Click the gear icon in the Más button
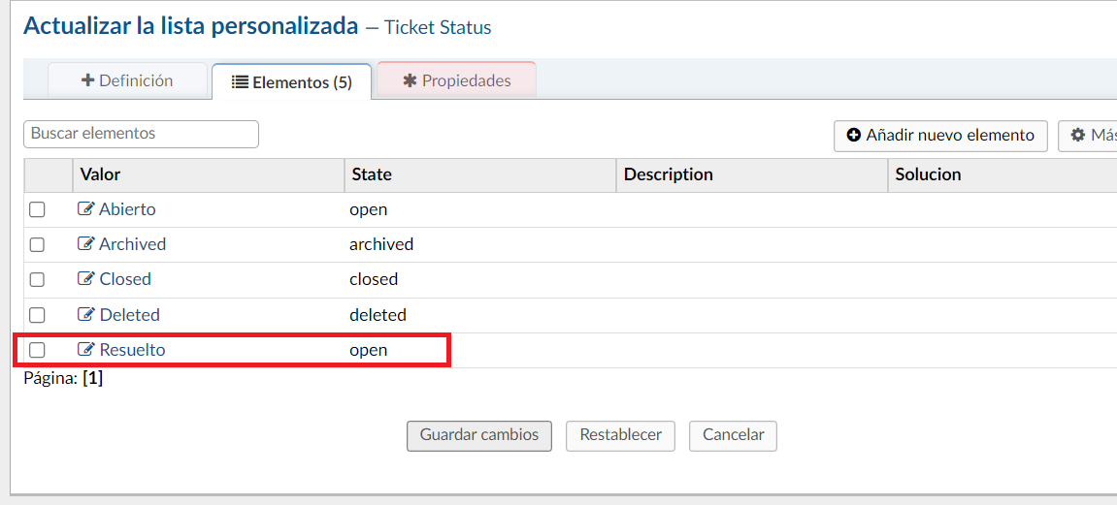Viewport: 1117px width, 505px height. click(1077, 136)
